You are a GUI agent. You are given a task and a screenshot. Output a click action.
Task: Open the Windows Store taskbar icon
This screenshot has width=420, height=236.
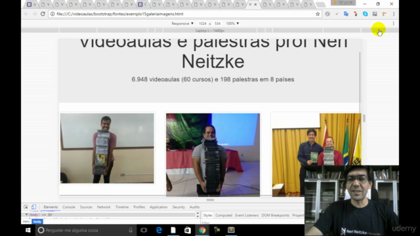(x=188, y=230)
